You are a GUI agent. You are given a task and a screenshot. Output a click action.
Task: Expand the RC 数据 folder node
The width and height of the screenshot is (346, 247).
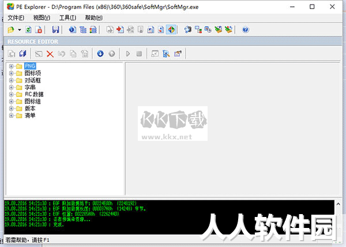click(11, 94)
